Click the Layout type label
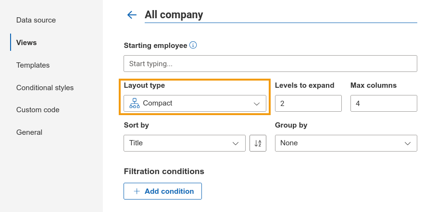 pyautogui.click(x=144, y=85)
